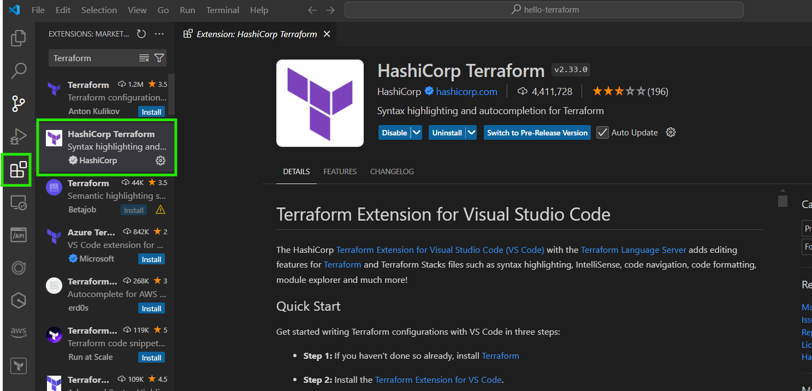
Task: Open the hashicorp.com publisher link
Action: coord(466,91)
